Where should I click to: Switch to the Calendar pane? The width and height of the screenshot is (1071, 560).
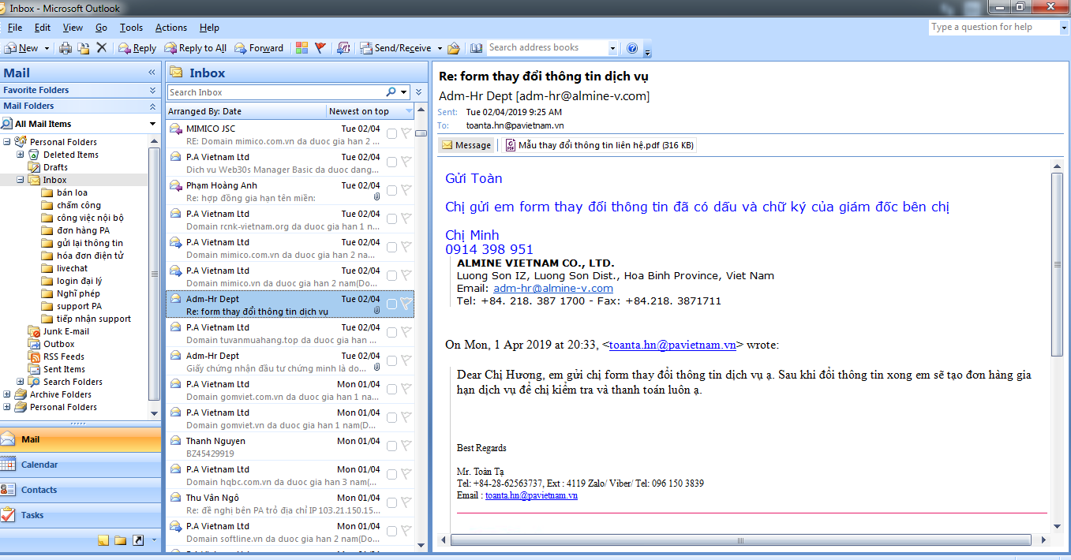point(80,465)
